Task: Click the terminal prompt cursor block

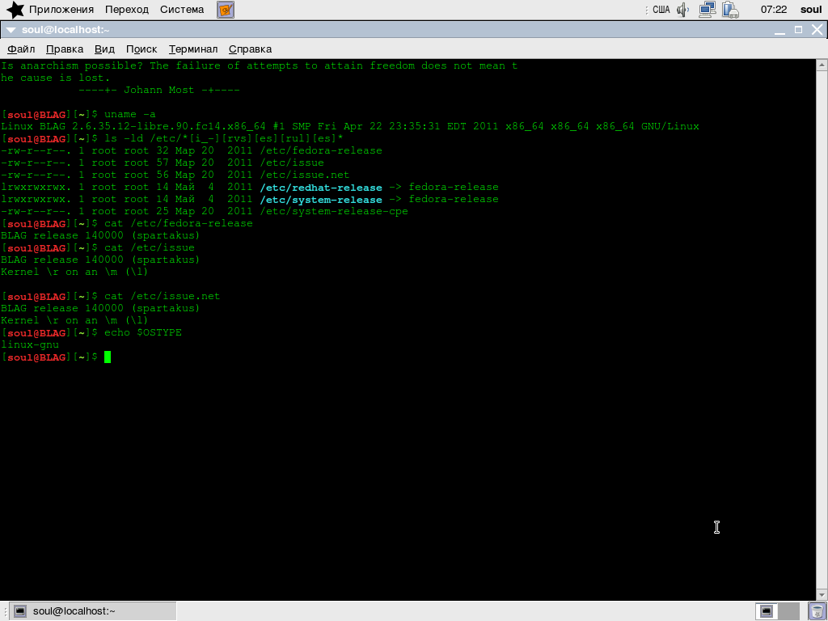Action: [108, 357]
